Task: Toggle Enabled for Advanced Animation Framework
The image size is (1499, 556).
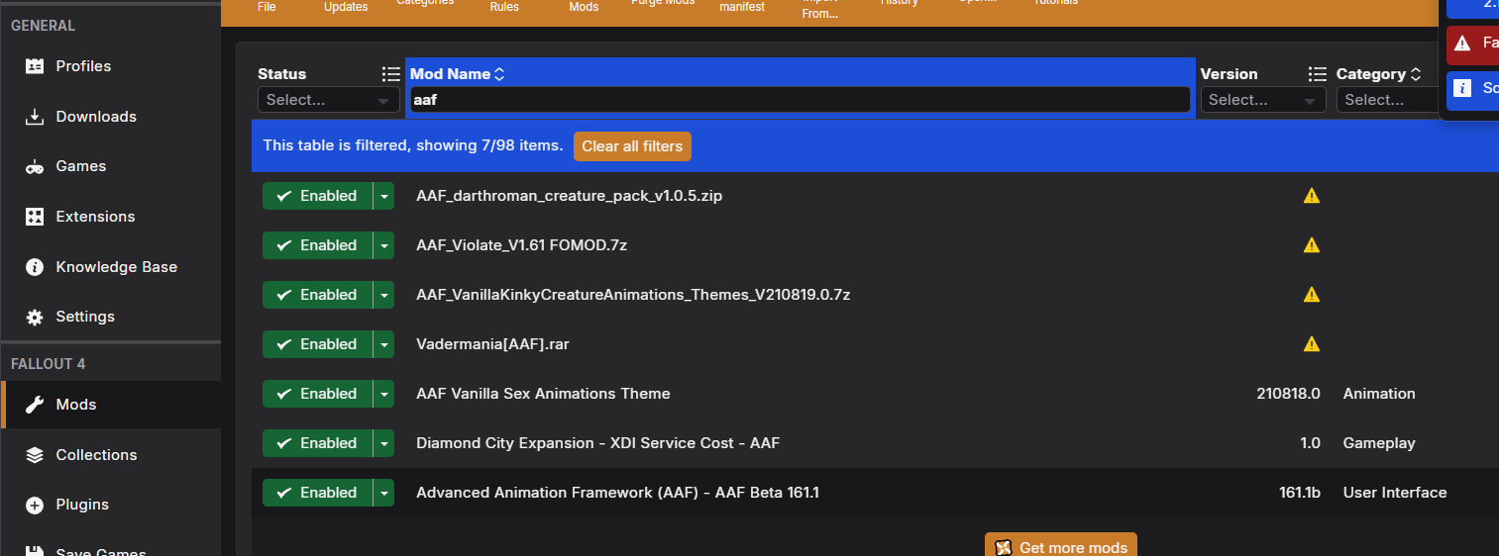Action: click(318, 493)
